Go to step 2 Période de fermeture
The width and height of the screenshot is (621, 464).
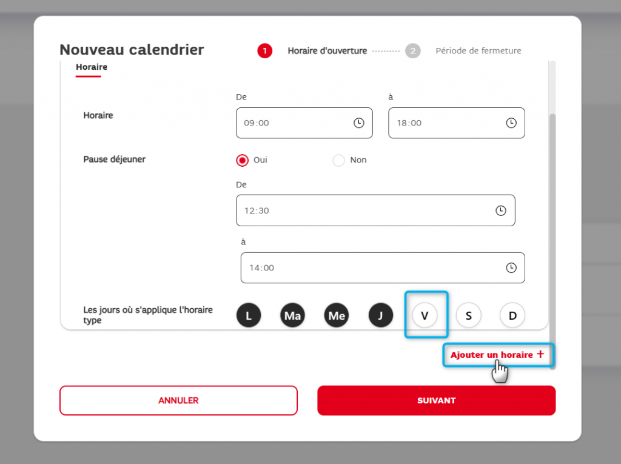[413, 51]
